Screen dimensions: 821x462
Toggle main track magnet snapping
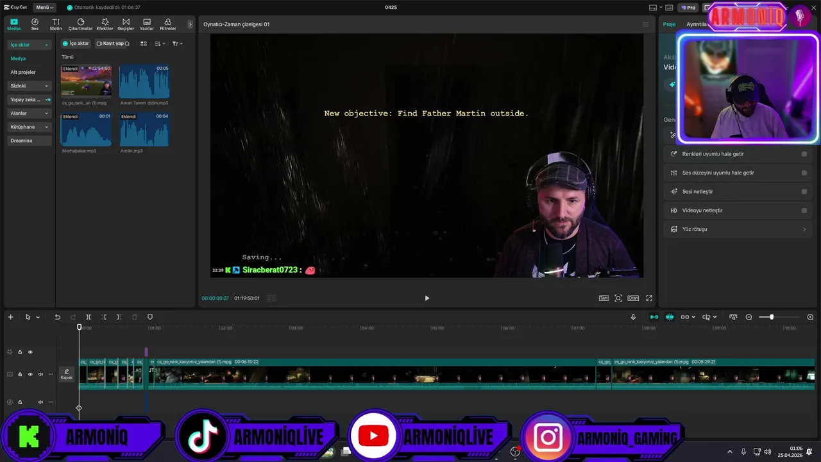pyautogui.click(x=654, y=317)
